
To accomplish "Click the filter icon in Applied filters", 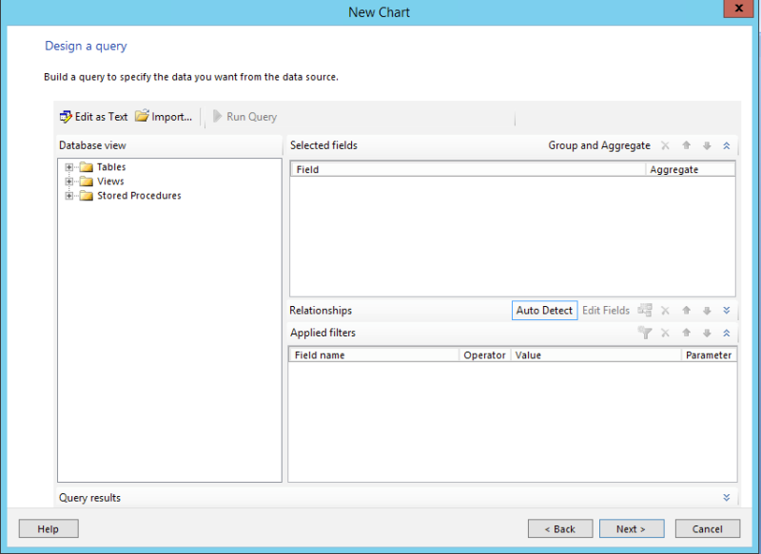I will click(x=645, y=333).
